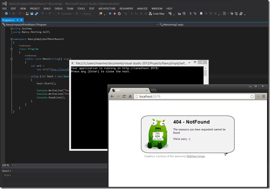
Task: Open the WINDOW menu
Action: [x=157, y=8]
